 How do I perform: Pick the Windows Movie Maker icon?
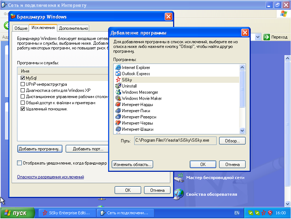click(x=118, y=98)
